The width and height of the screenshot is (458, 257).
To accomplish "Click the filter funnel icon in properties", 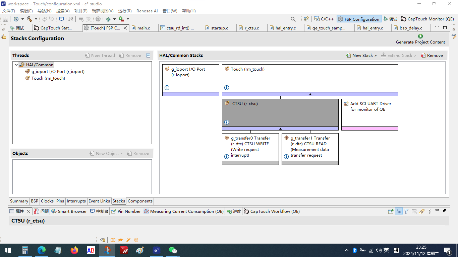I will pos(406,211).
